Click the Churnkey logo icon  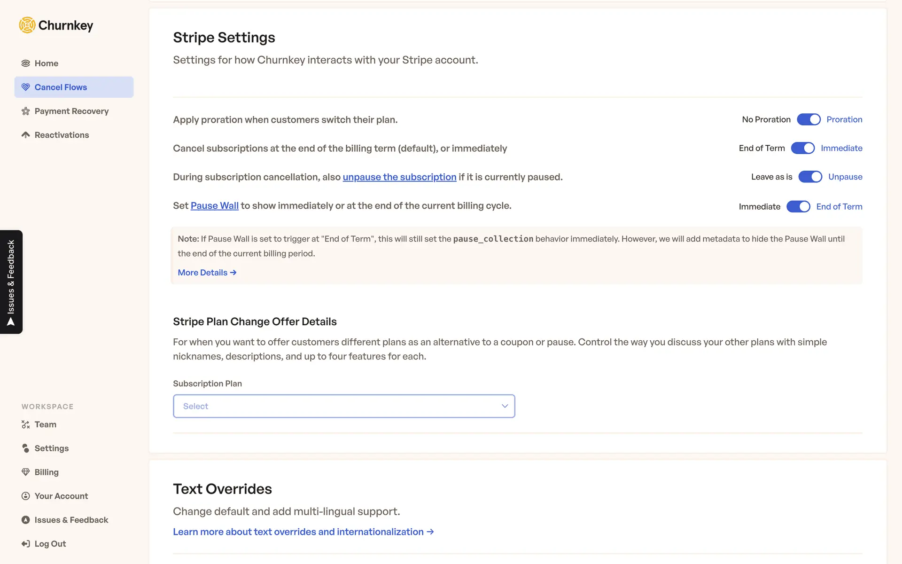(27, 25)
